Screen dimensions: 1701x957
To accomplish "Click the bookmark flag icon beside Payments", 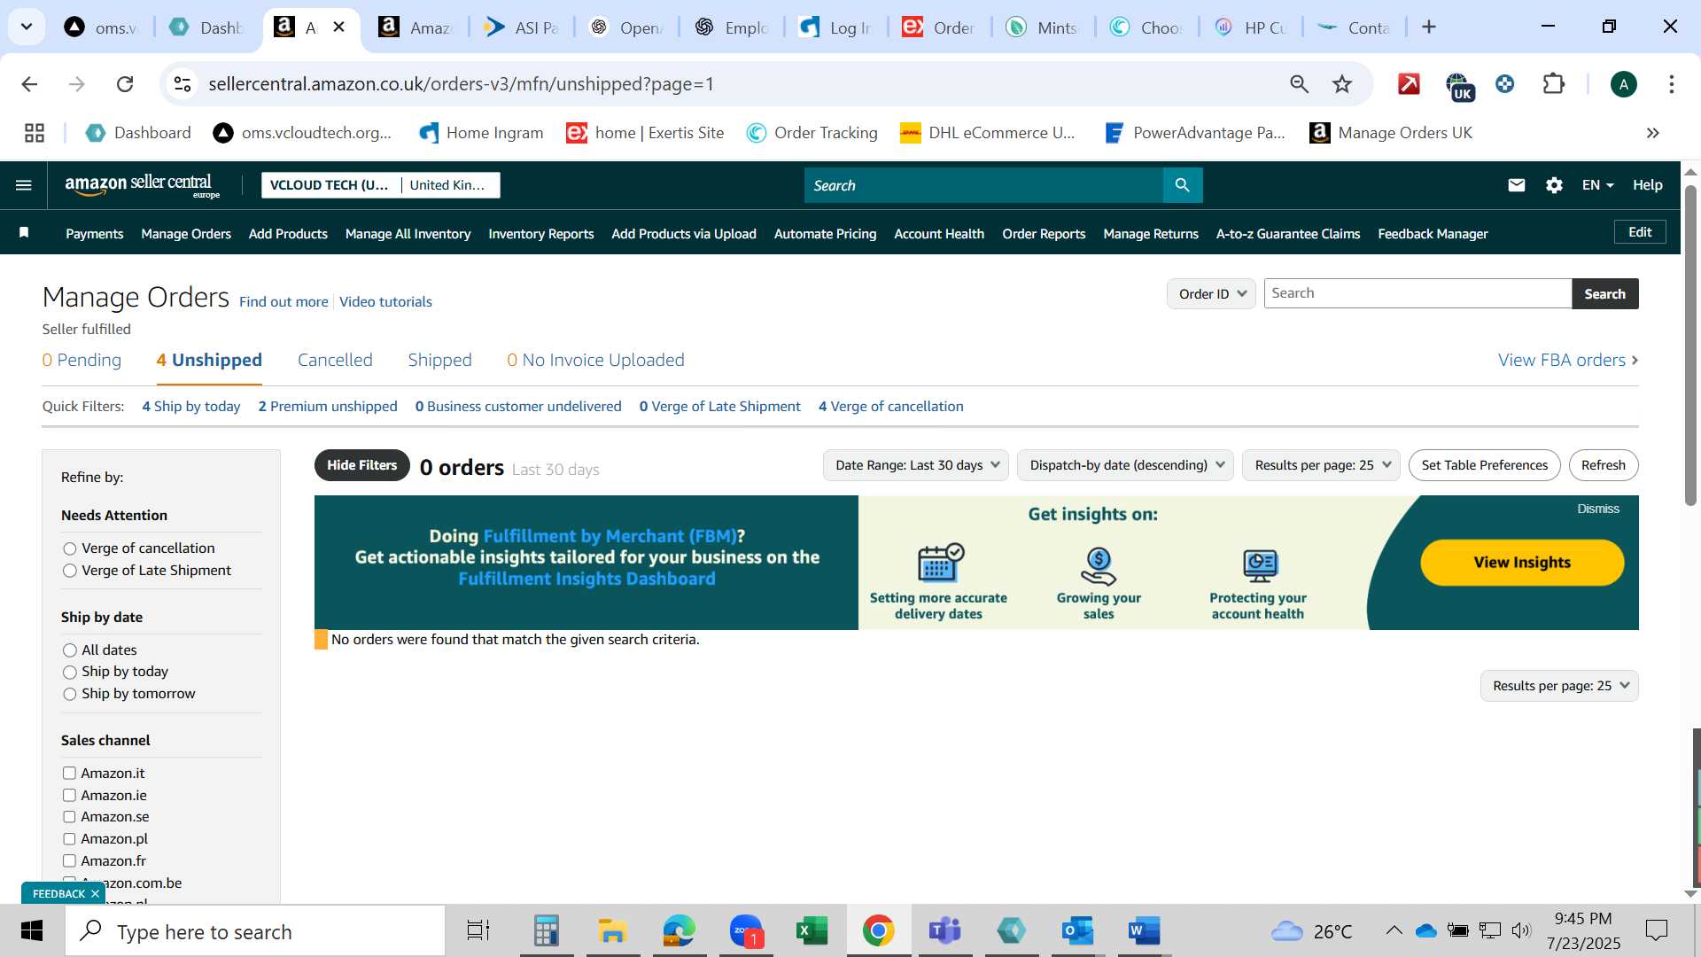I will pyautogui.click(x=24, y=232).
